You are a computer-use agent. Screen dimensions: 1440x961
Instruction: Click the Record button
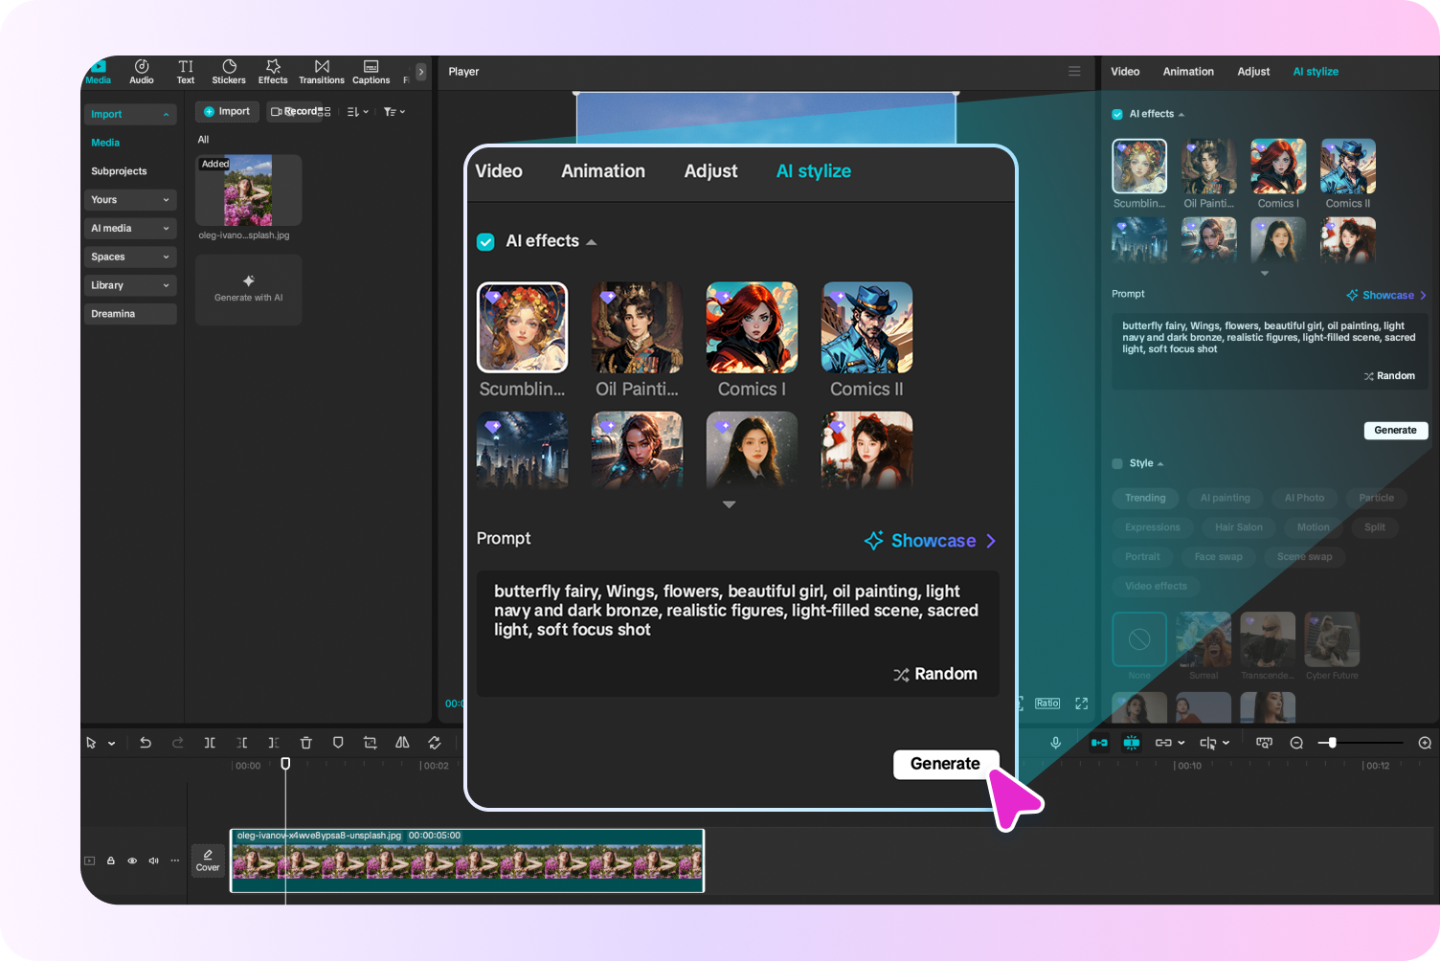pos(294,112)
